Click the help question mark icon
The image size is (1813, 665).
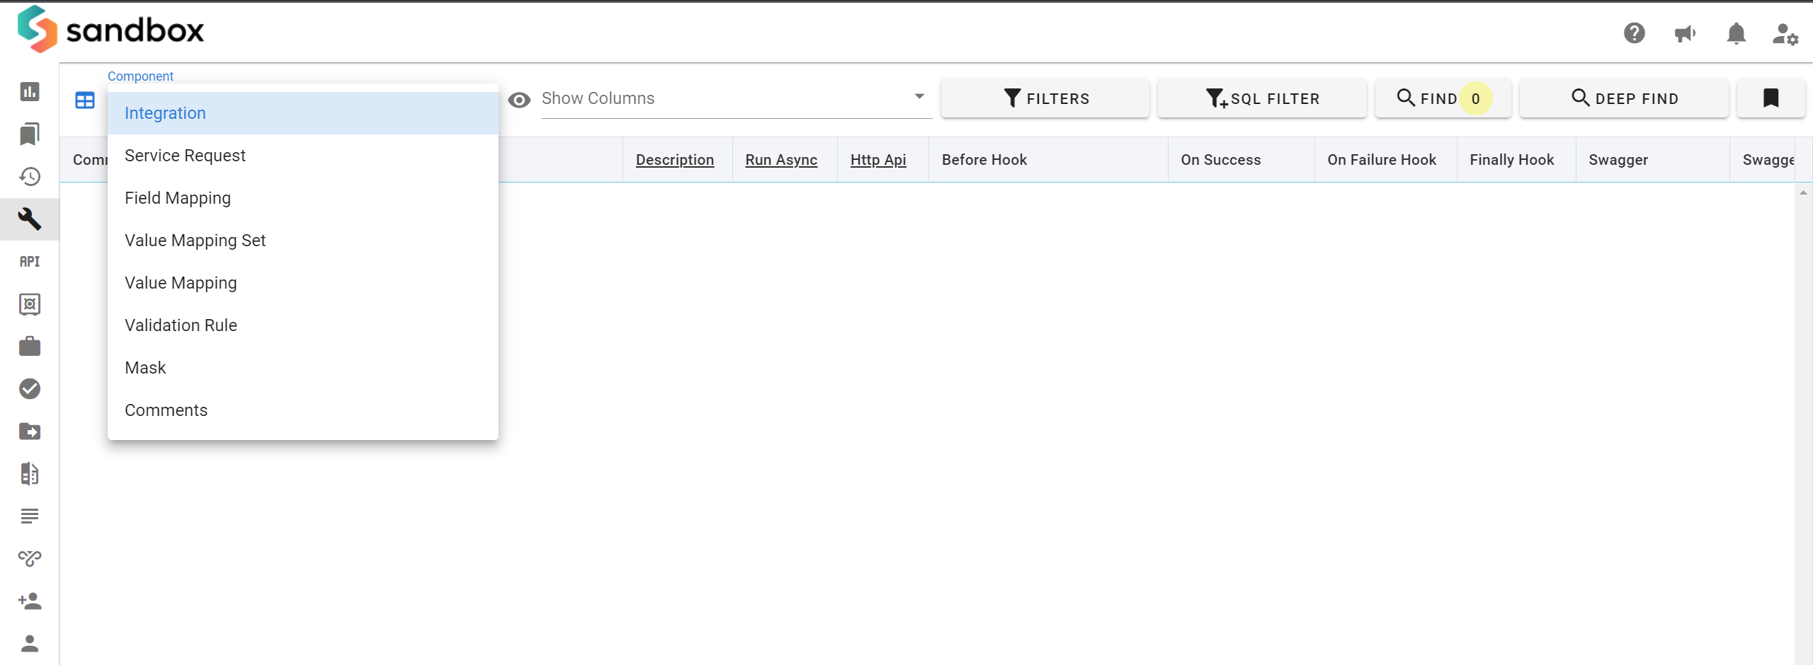[x=1634, y=33]
